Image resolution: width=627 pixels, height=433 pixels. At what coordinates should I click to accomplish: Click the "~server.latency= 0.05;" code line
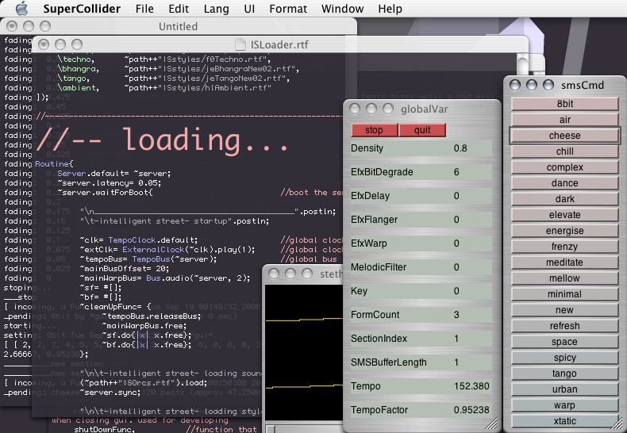pos(109,183)
